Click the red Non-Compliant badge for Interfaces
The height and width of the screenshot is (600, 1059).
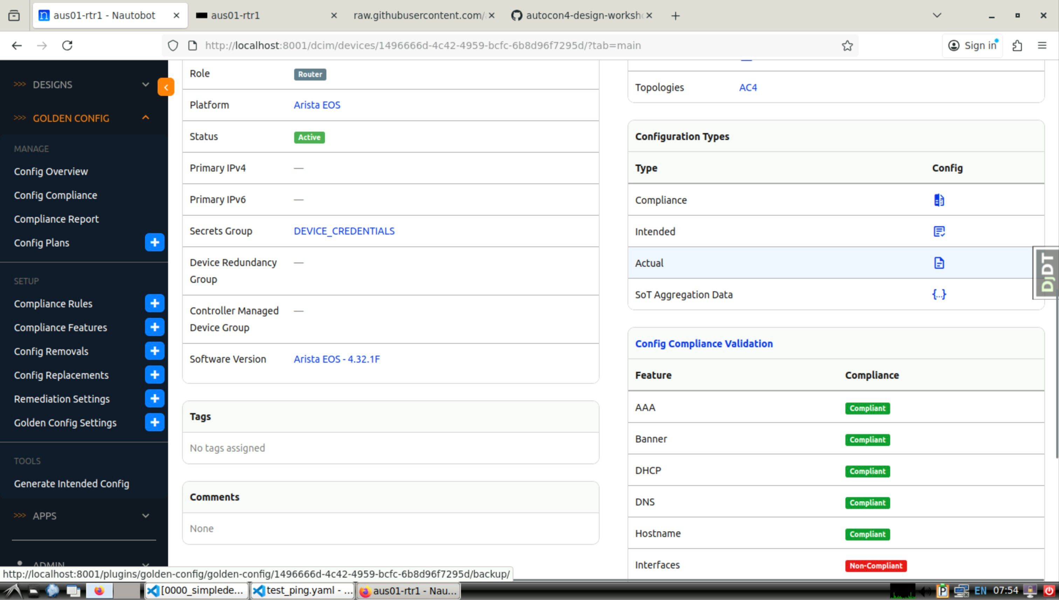[875, 566]
